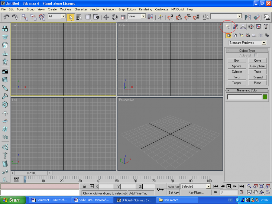The image size is (272, 204).
Task: Open the Rendering menu
Action: click(x=145, y=9)
